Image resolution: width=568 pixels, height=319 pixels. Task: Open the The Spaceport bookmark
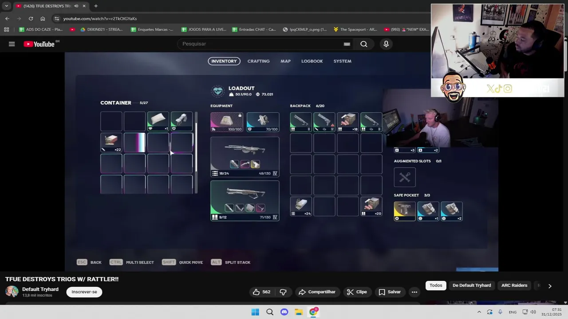coord(355,30)
